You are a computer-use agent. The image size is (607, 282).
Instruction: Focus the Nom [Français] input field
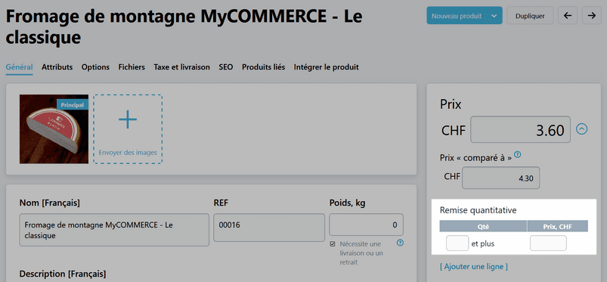pos(114,230)
